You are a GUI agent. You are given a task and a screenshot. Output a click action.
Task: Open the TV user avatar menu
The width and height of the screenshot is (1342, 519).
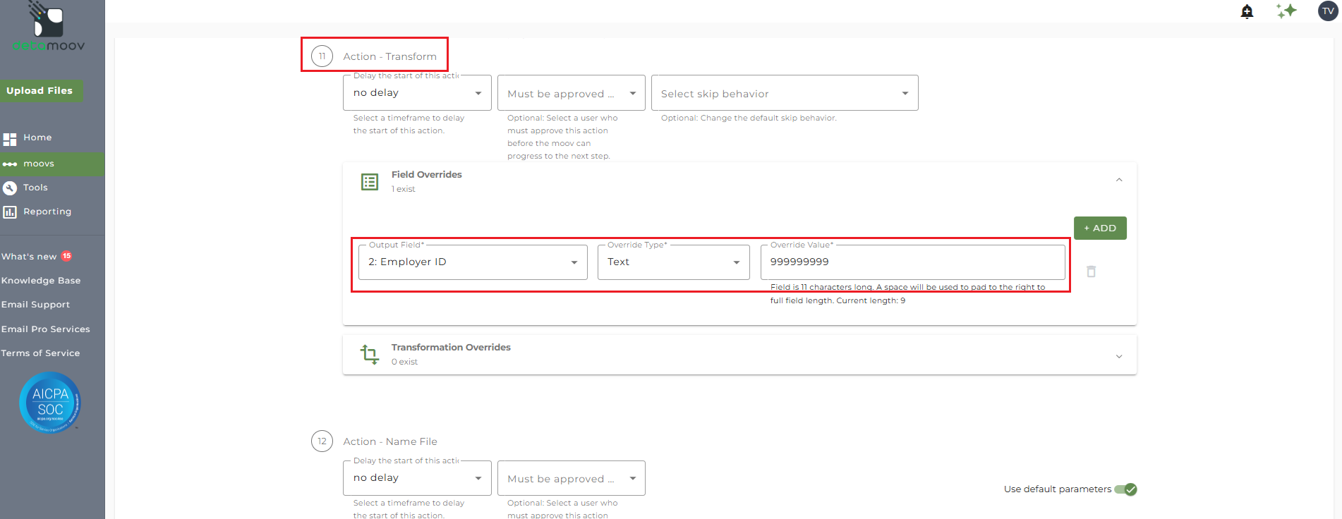coord(1328,11)
